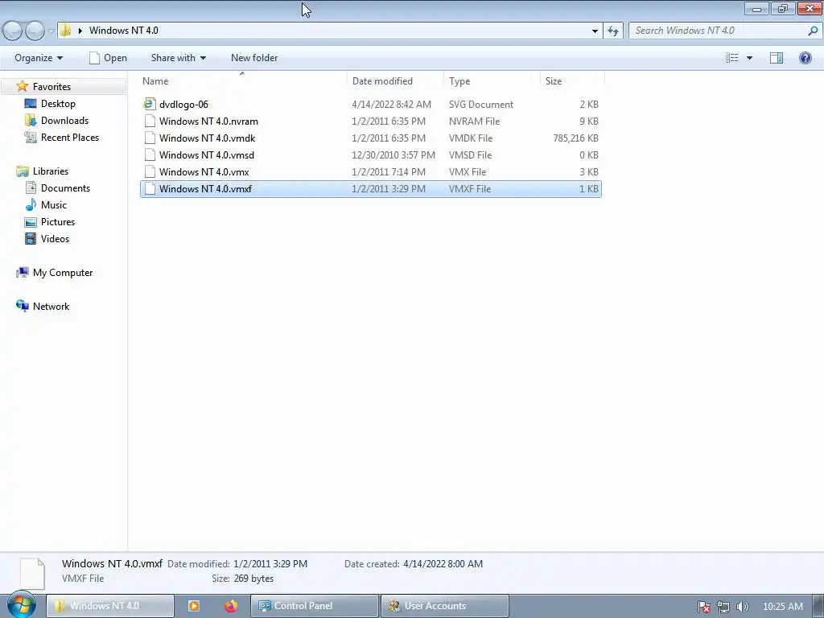Switch to User Accounts taskbar window
This screenshot has height=618, width=824.
[444, 606]
